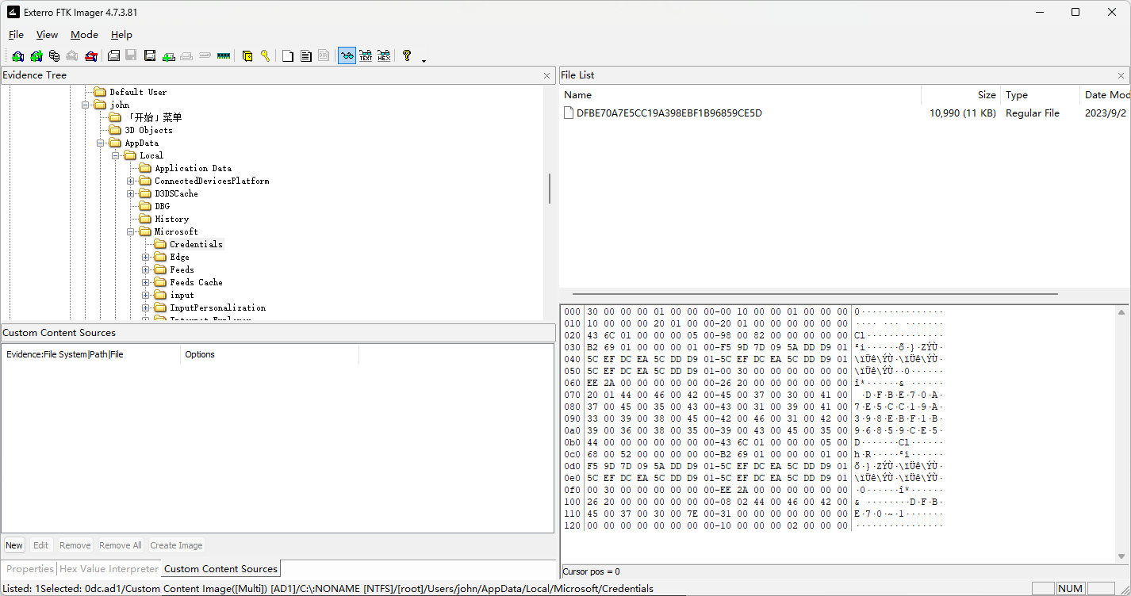Toggle the HEX view mode
This screenshot has width=1131, height=596.
pyautogui.click(x=384, y=55)
